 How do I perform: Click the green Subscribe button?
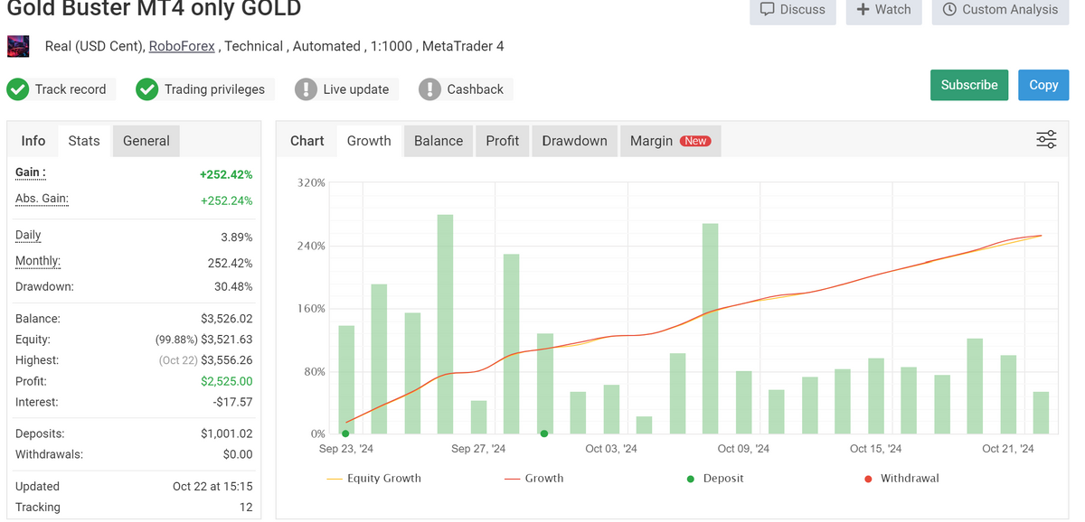tap(968, 85)
